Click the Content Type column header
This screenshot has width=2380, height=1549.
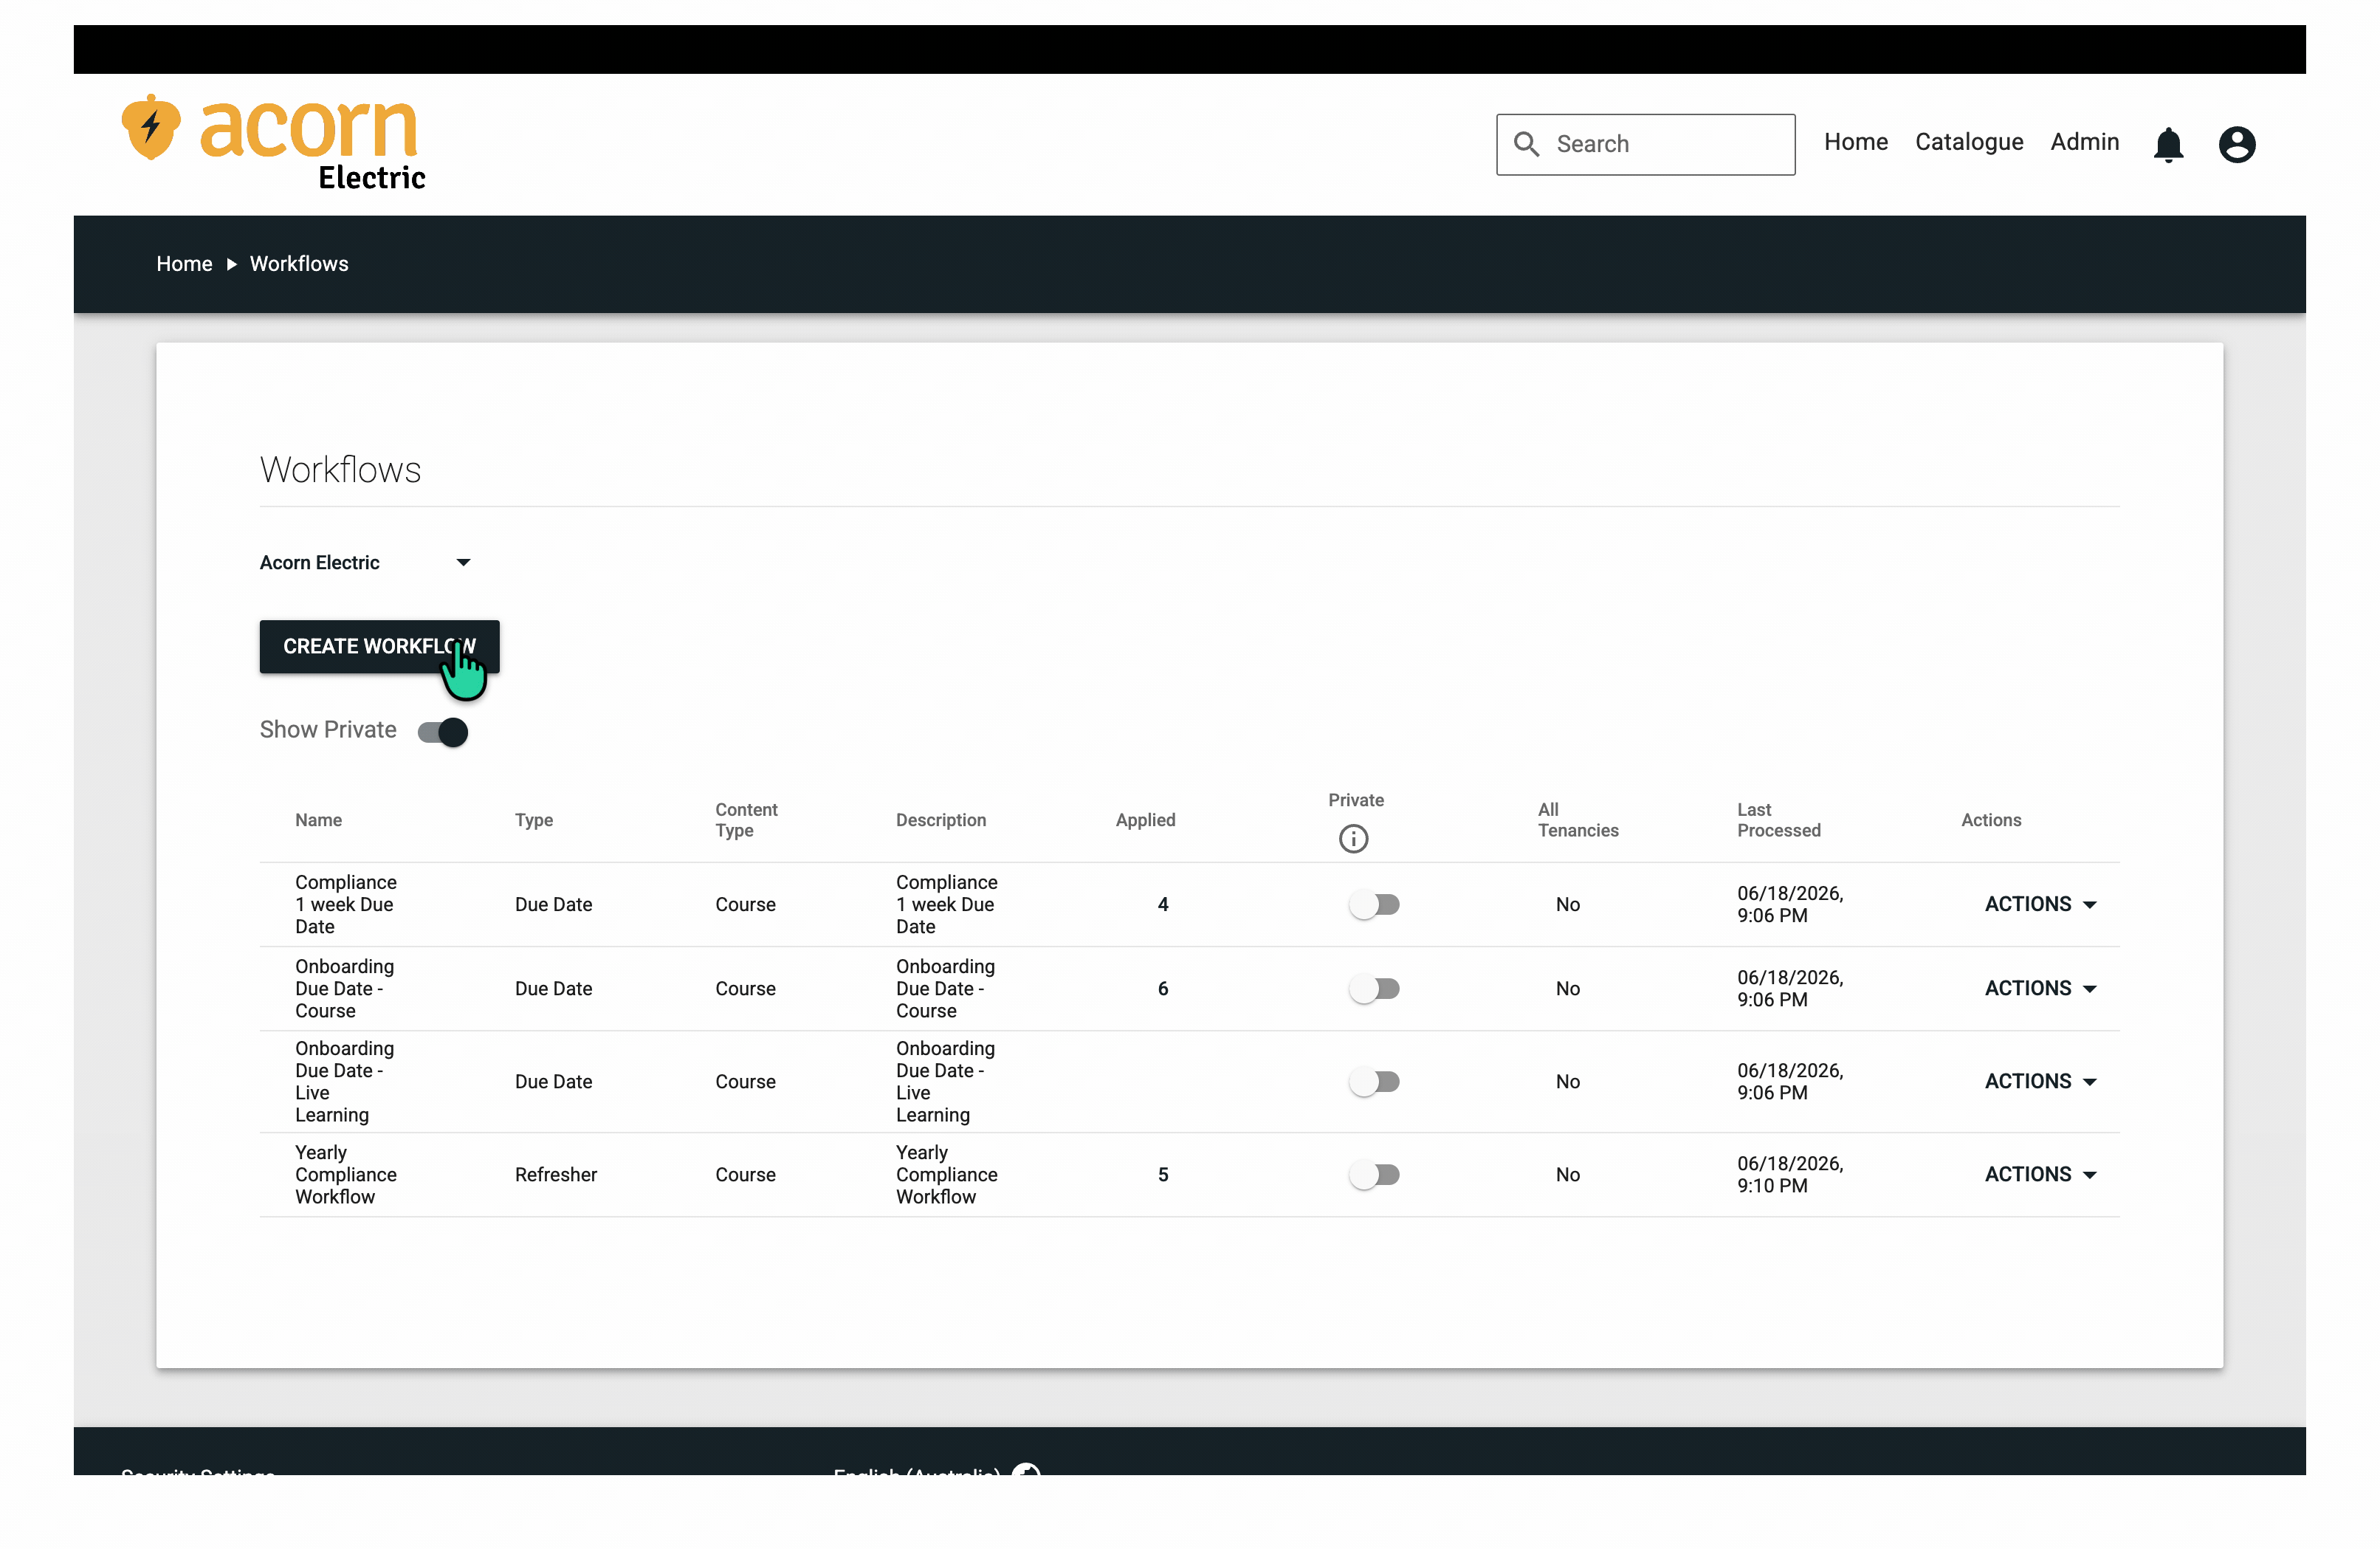coord(746,820)
